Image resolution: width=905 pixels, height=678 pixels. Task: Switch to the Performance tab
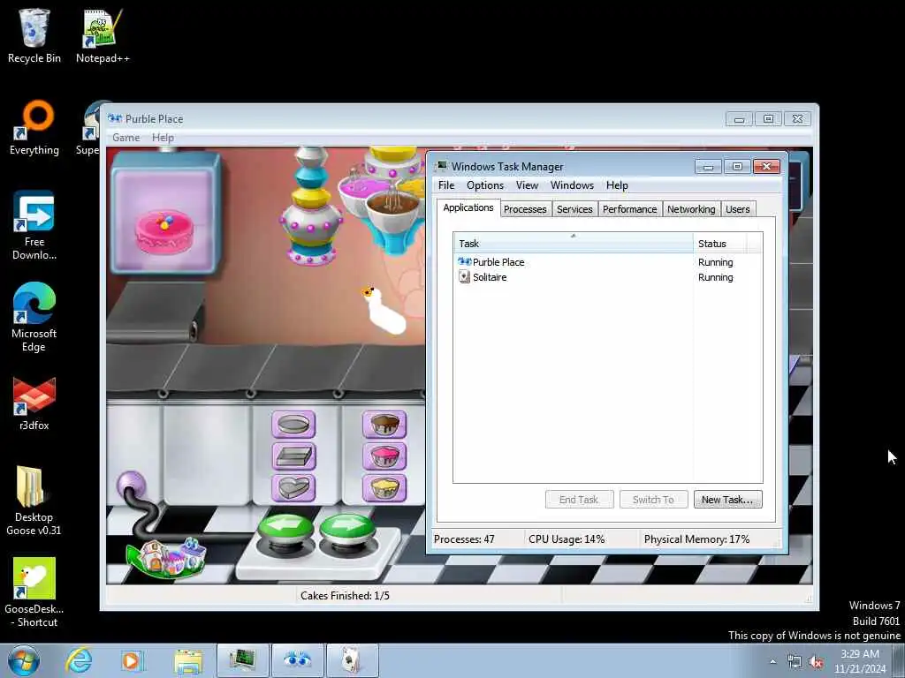[629, 209]
